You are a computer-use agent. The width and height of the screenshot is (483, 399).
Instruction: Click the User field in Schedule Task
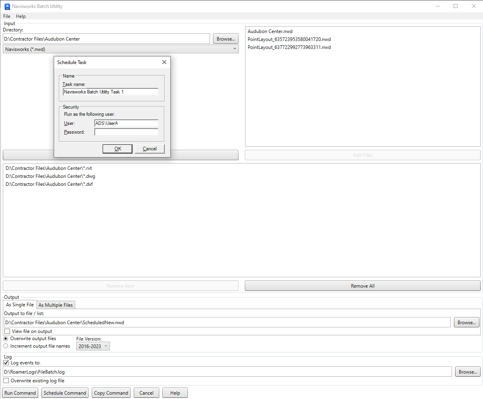click(x=126, y=123)
